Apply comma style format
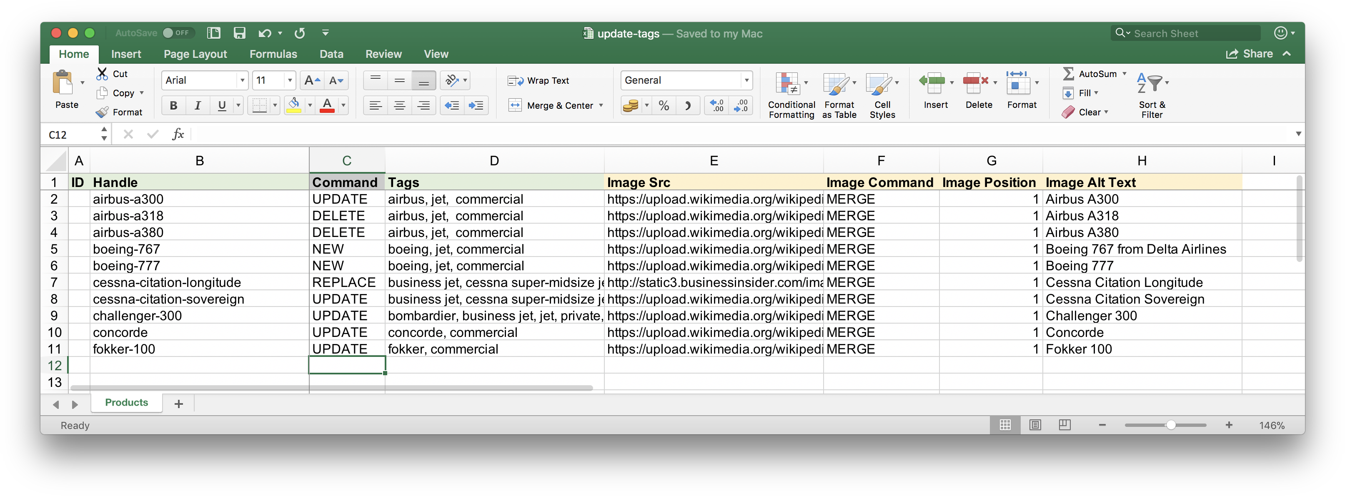The width and height of the screenshot is (1345, 496). point(688,105)
